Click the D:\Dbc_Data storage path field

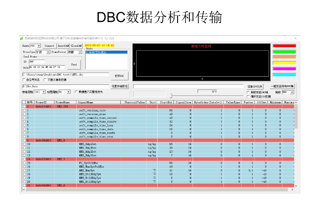pyautogui.click(x=65, y=86)
